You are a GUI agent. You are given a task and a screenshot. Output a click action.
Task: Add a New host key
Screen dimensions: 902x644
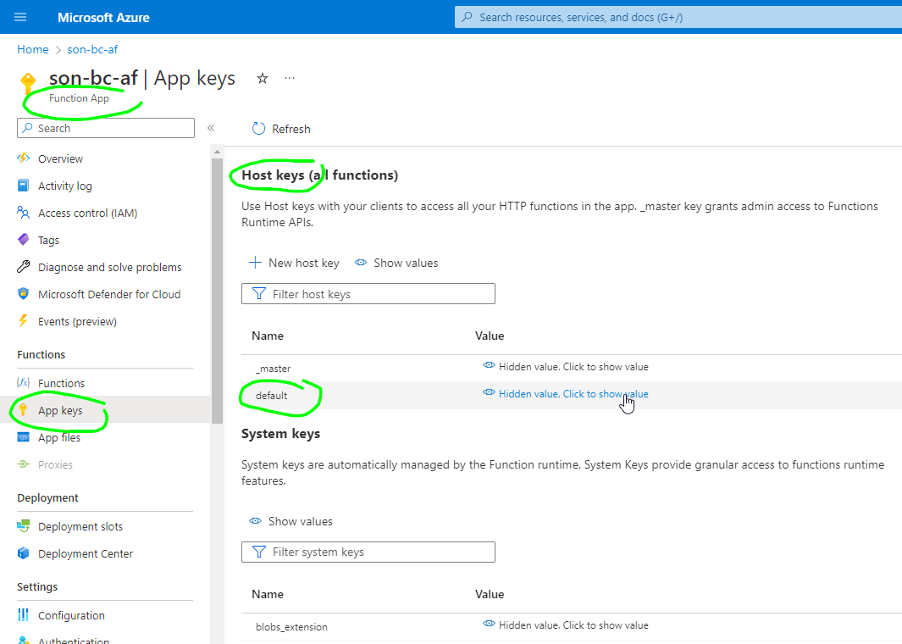tap(294, 263)
